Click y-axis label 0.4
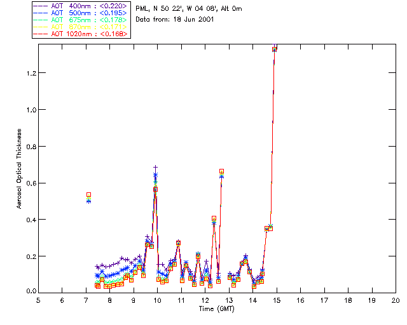Screen dimensions: 407x325 pos(31,220)
